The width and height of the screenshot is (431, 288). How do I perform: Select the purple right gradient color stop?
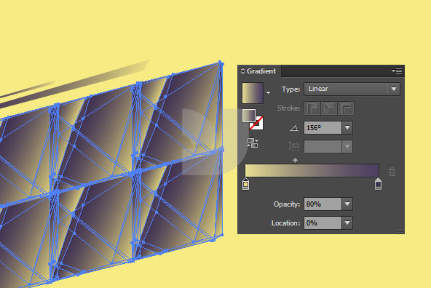(x=379, y=184)
